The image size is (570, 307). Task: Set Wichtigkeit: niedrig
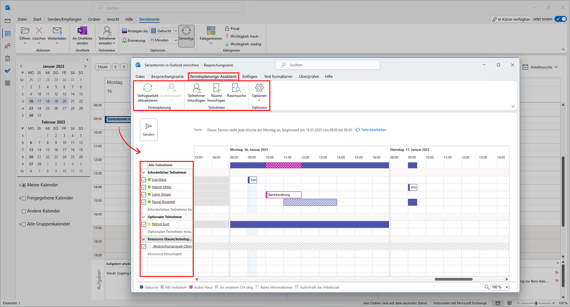(x=243, y=44)
